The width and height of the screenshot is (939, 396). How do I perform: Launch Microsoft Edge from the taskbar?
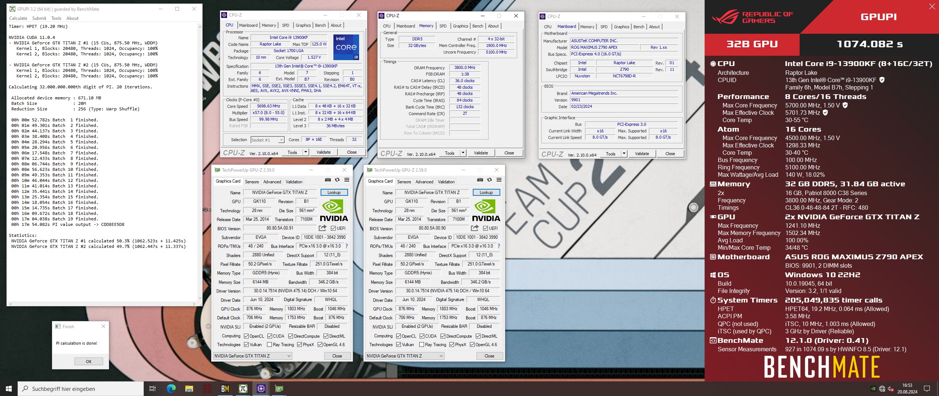click(171, 389)
